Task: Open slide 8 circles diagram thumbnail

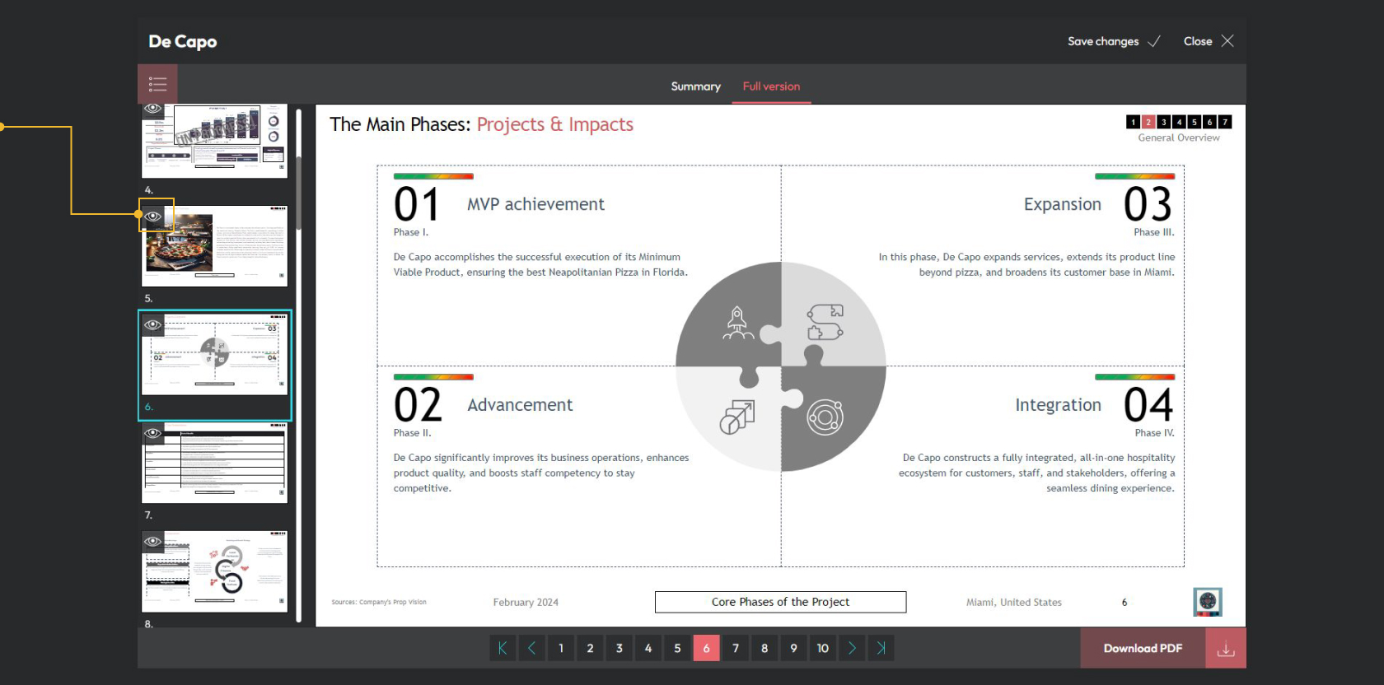Action: tap(215, 571)
